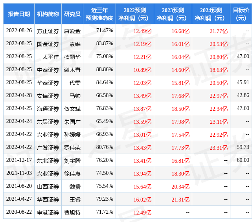The width and height of the screenshot is (252, 222).
Task: Click researcher name 罗佳荣
Action: coord(72,148)
